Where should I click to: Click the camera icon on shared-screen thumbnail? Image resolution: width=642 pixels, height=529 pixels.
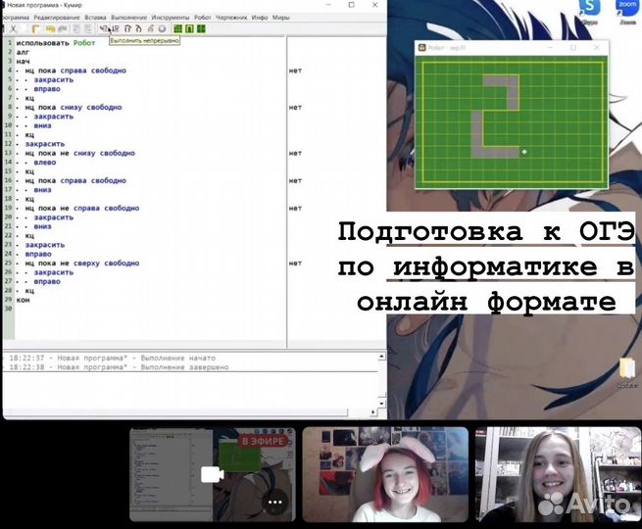pos(212,475)
